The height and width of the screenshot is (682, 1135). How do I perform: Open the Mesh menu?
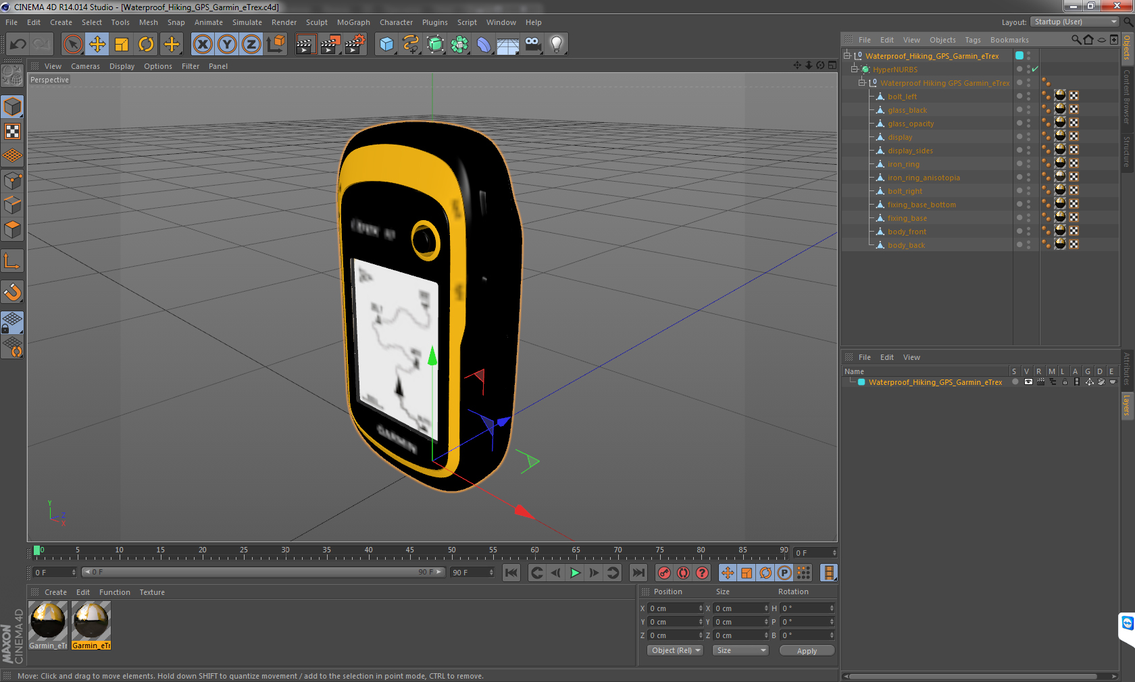149,22
